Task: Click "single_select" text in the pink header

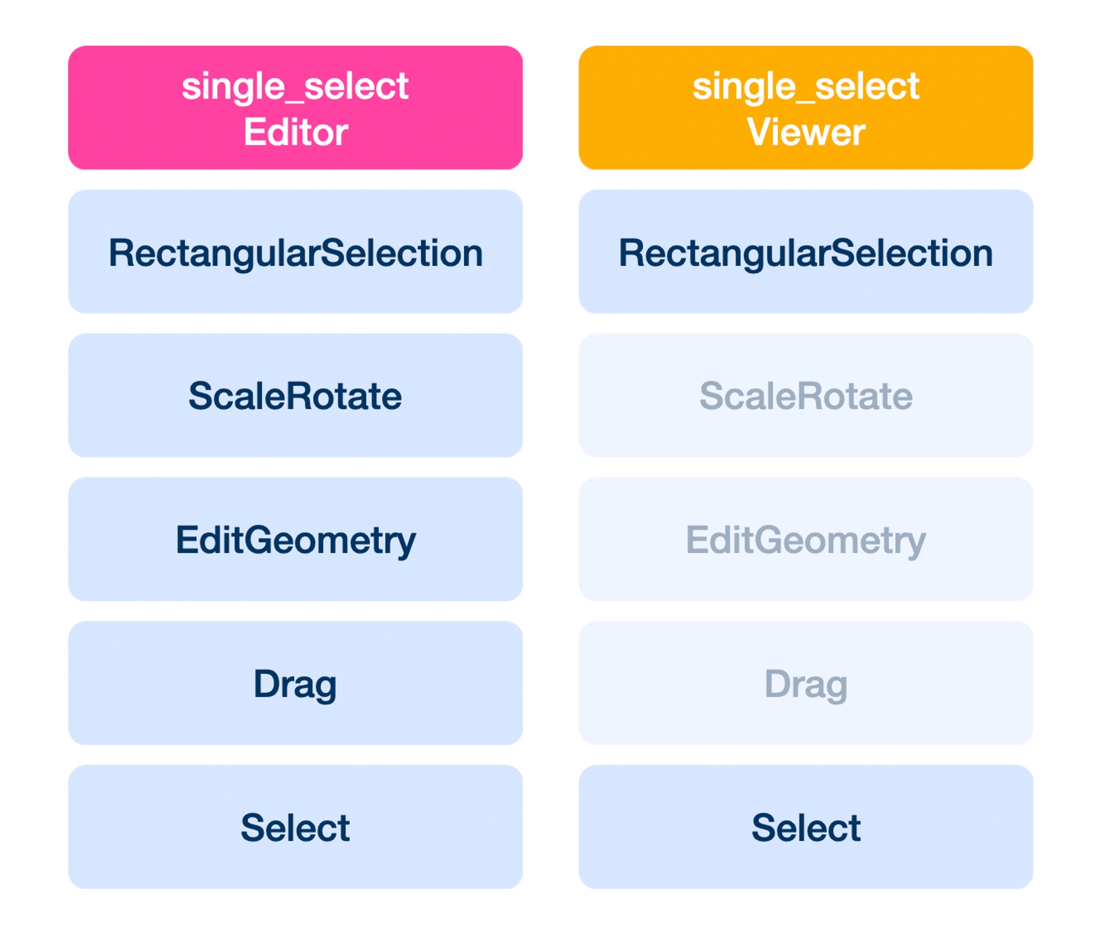Action: point(295,86)
